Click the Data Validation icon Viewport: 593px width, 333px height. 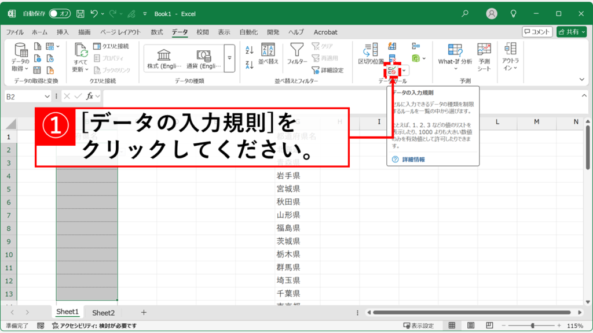[392, 70]
